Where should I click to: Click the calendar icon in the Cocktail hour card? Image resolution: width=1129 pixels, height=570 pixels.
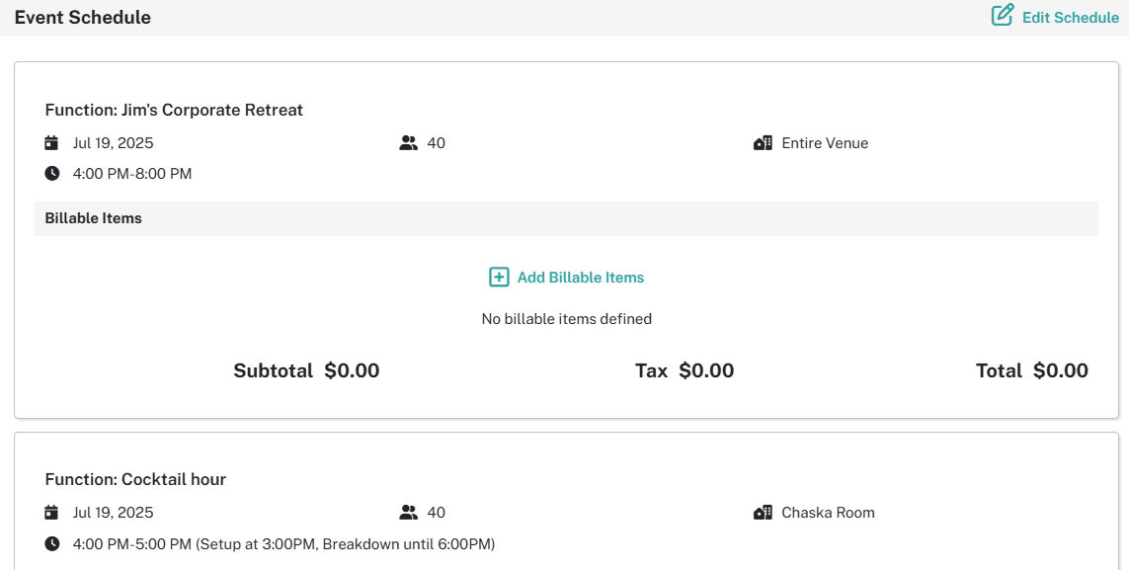point(51,513)
